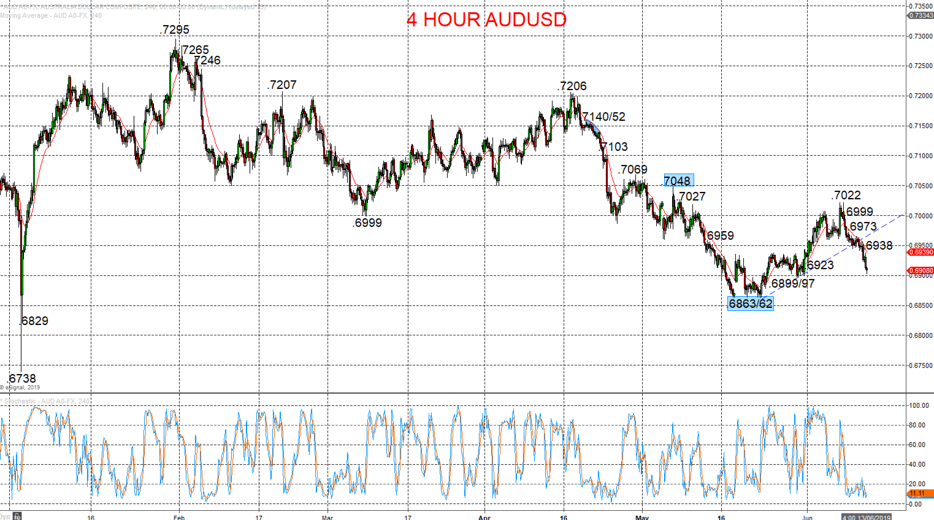Click the .7295 high label

tap(174, 30)
